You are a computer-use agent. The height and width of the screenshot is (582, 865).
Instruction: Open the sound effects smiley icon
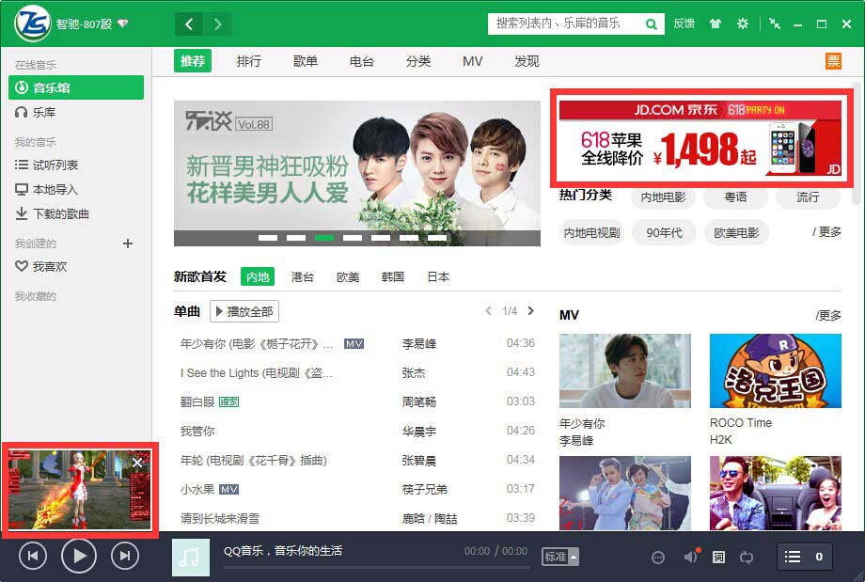tap(657, 558)
